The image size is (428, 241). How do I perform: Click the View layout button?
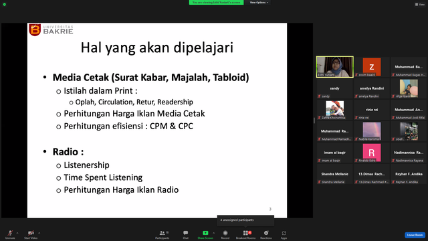coord(420,5)
